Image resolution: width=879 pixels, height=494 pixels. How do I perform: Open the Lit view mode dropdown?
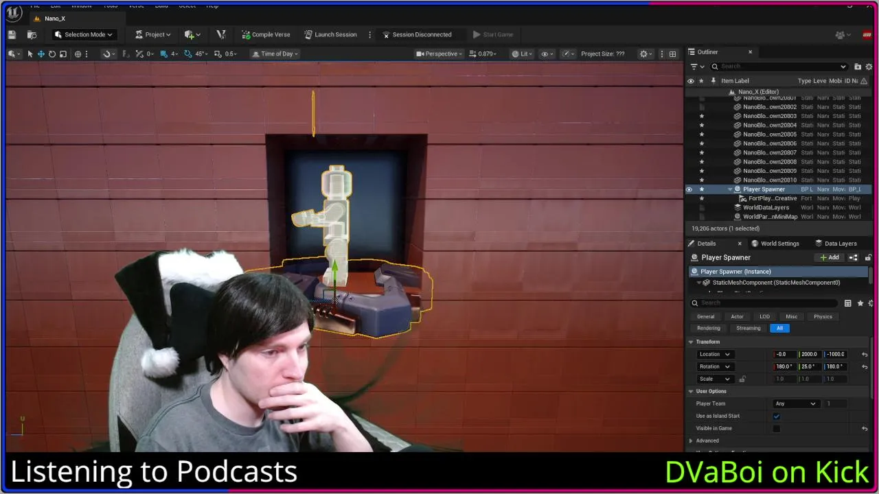point(522,54)
